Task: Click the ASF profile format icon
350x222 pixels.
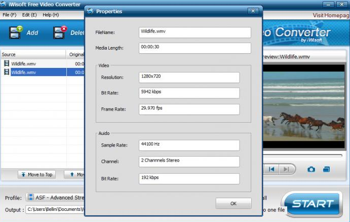Action: [x=30, y=197]
